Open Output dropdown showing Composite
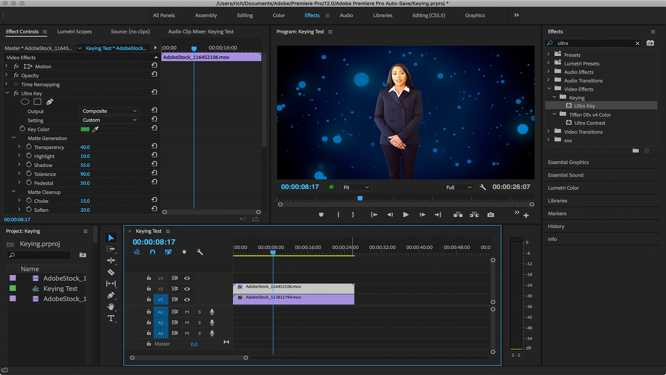 tap(109, 111)
